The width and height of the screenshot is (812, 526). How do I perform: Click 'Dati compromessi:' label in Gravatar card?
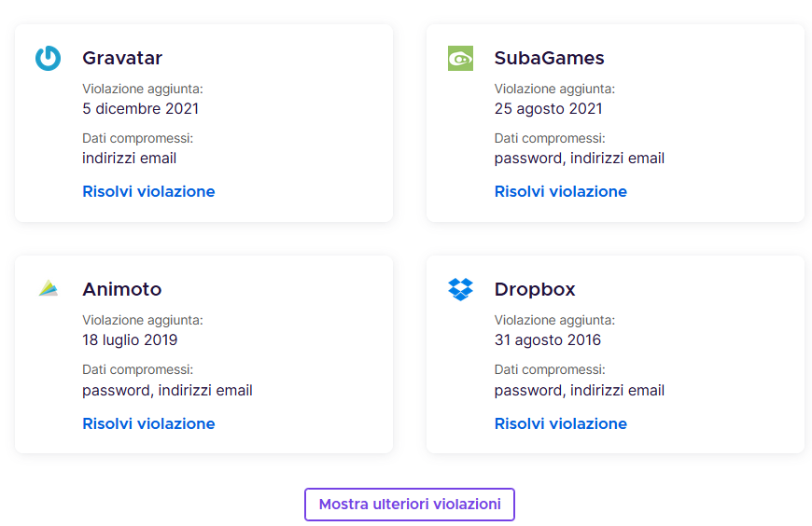(x=138, y=139)
